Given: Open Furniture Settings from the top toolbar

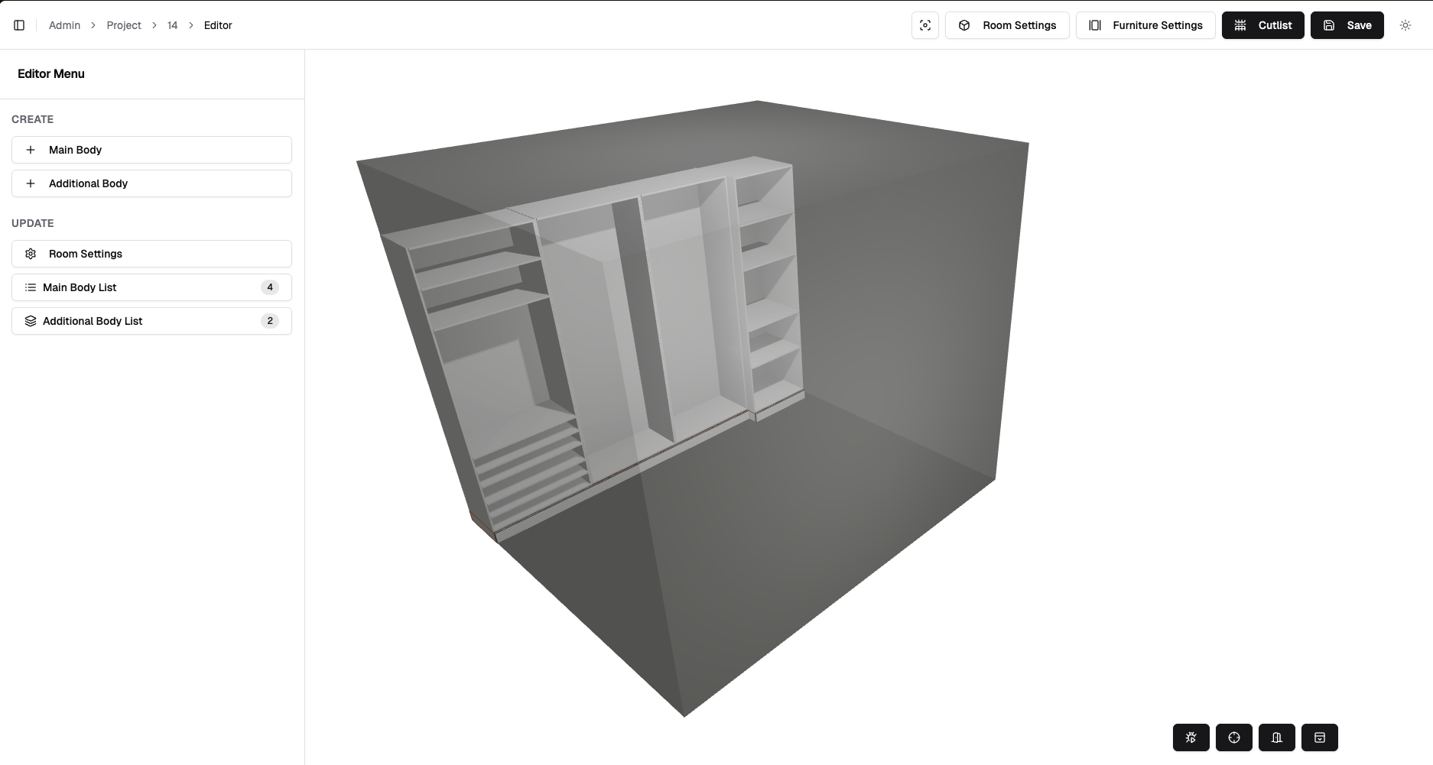Looking at the screenshot, I should [x=1145, y=25].
